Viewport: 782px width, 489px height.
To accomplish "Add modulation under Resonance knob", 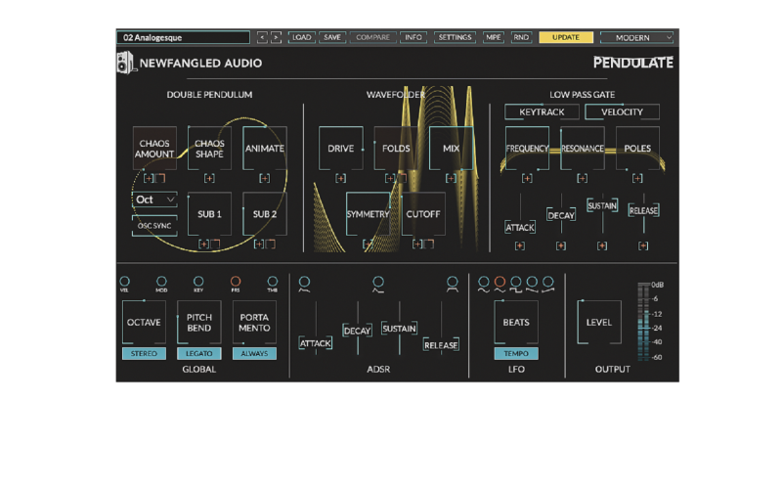I will 582,178.
